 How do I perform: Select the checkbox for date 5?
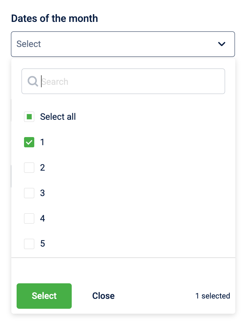[x=29, y=244]
